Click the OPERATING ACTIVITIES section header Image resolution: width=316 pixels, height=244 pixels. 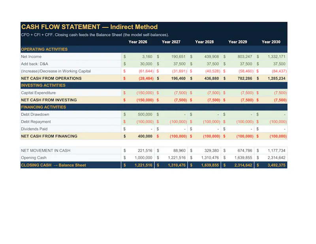point(44,49)
